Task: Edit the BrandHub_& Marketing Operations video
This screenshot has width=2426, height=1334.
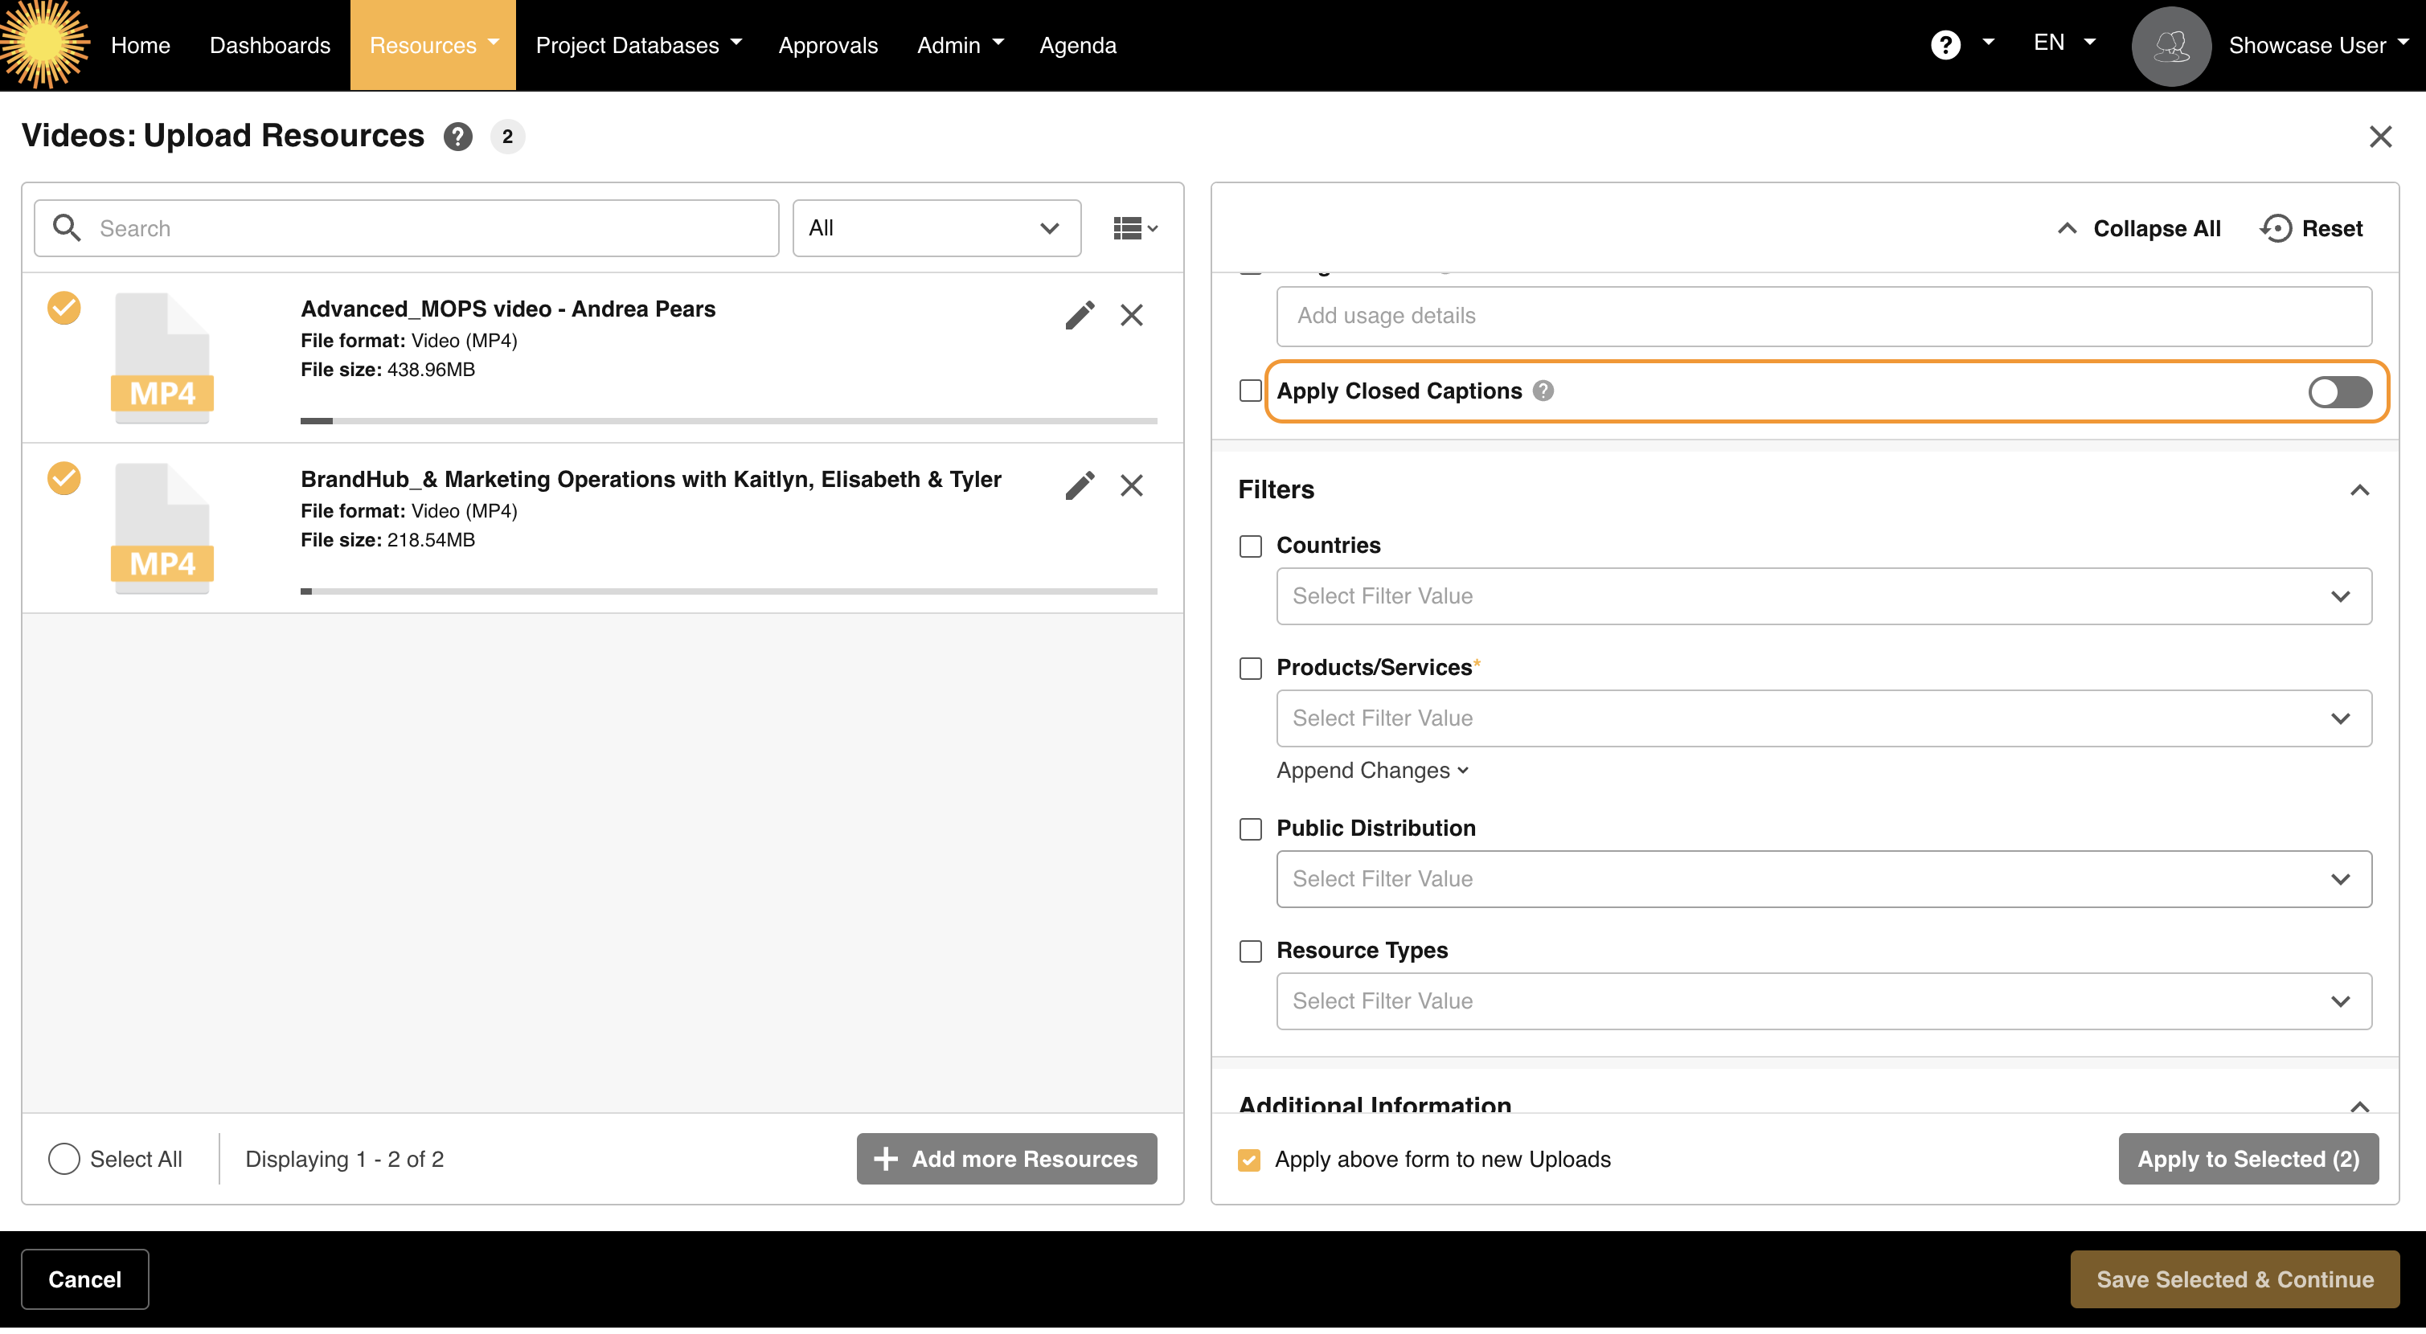Action: 1080,485
